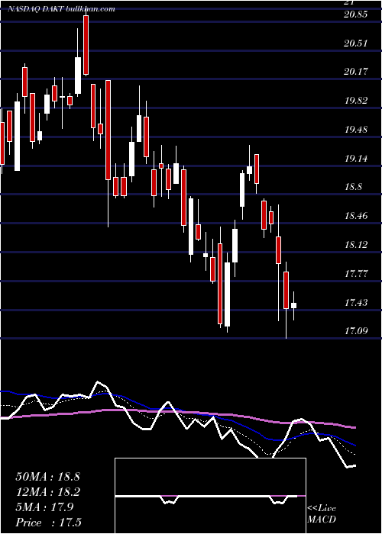Click the <<Live MACD label
Viewport: 382px width, 534px height.
[x=322, y=514]
